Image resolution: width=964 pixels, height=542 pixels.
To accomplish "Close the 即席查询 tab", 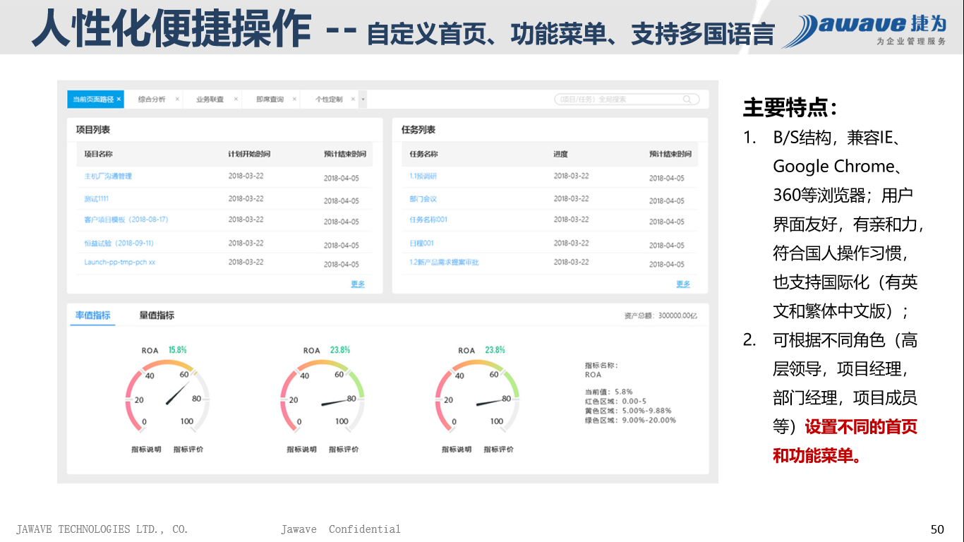I will (295, 100).
